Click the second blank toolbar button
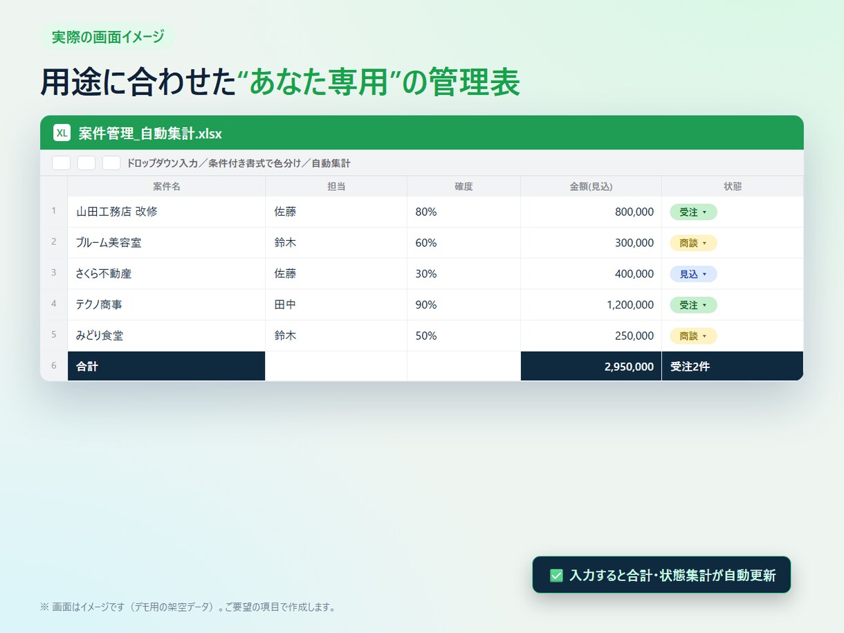The image size is (844, 633). [x=86, y=163]
